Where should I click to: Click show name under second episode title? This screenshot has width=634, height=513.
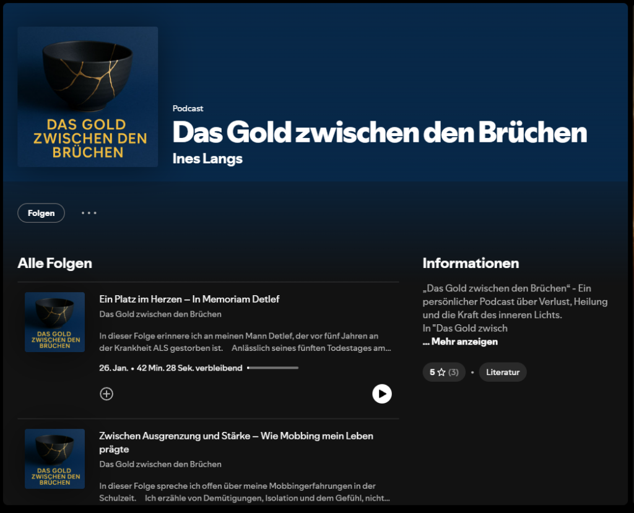(x=160, y=464)
